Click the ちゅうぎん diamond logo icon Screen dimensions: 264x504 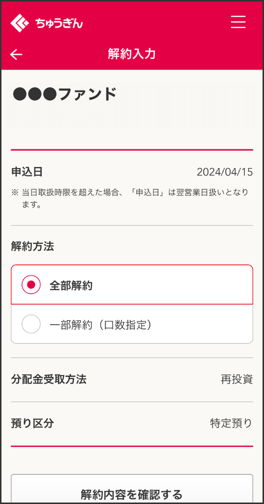(20, 23)
